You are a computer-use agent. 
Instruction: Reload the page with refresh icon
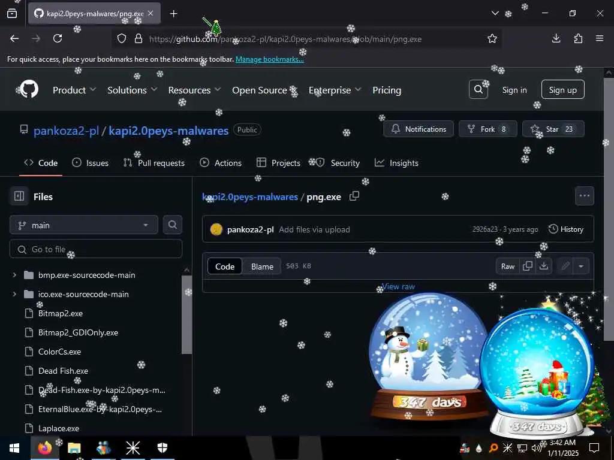click(x=58, y=38)
